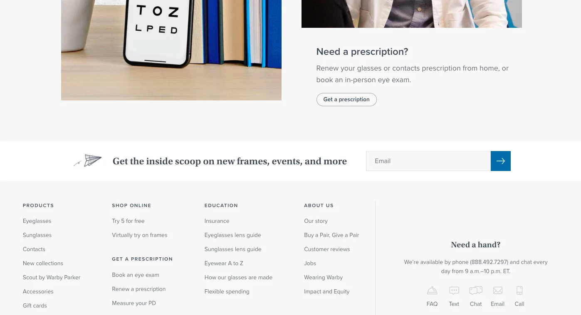Viewport: 581px width, 315px height.
Task: Select Buy a Pair, Give a Pair
Action: [x=331, y=235]
